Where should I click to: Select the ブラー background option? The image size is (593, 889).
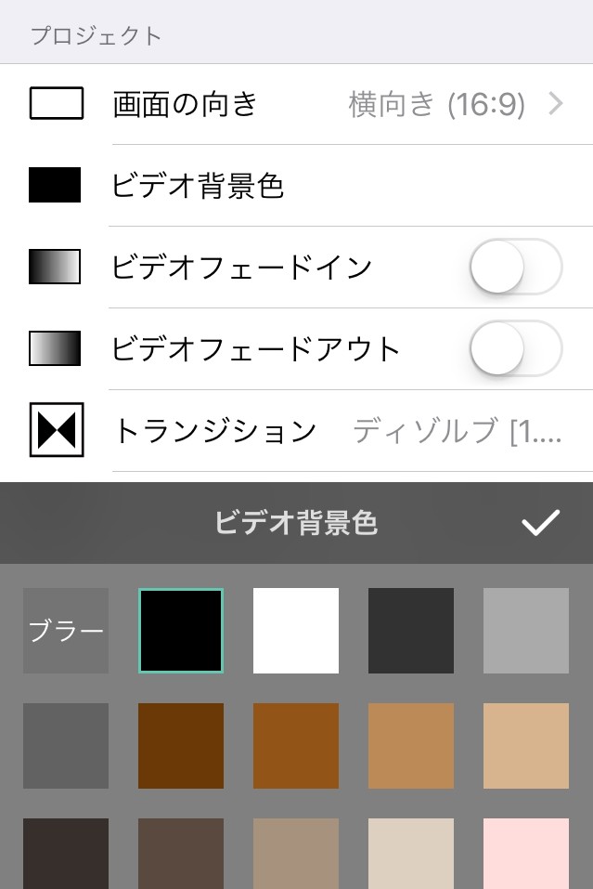(x=66, y=631)
